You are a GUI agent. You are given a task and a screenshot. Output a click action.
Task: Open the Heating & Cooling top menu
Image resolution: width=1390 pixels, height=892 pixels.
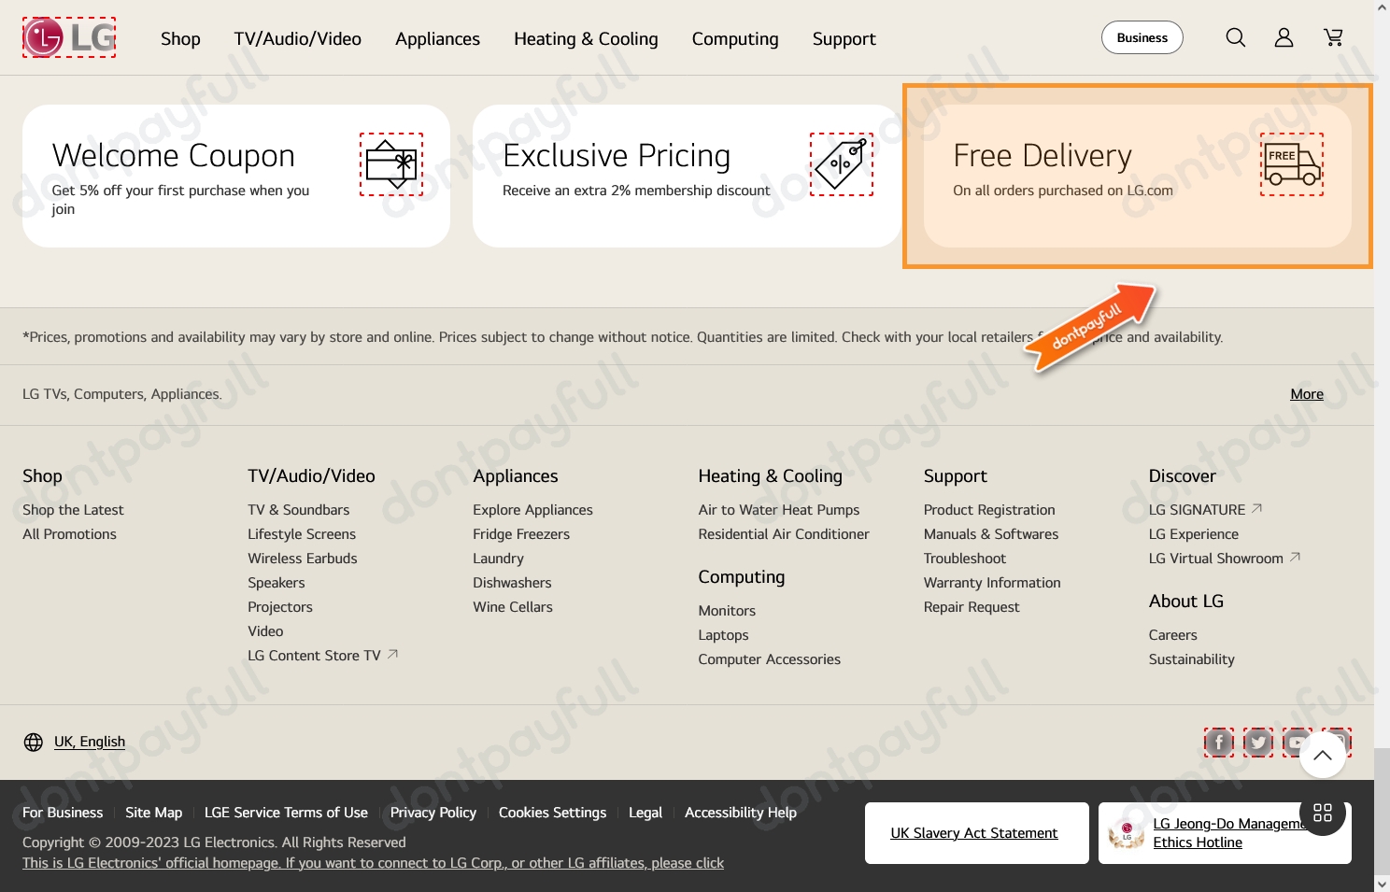586,38
